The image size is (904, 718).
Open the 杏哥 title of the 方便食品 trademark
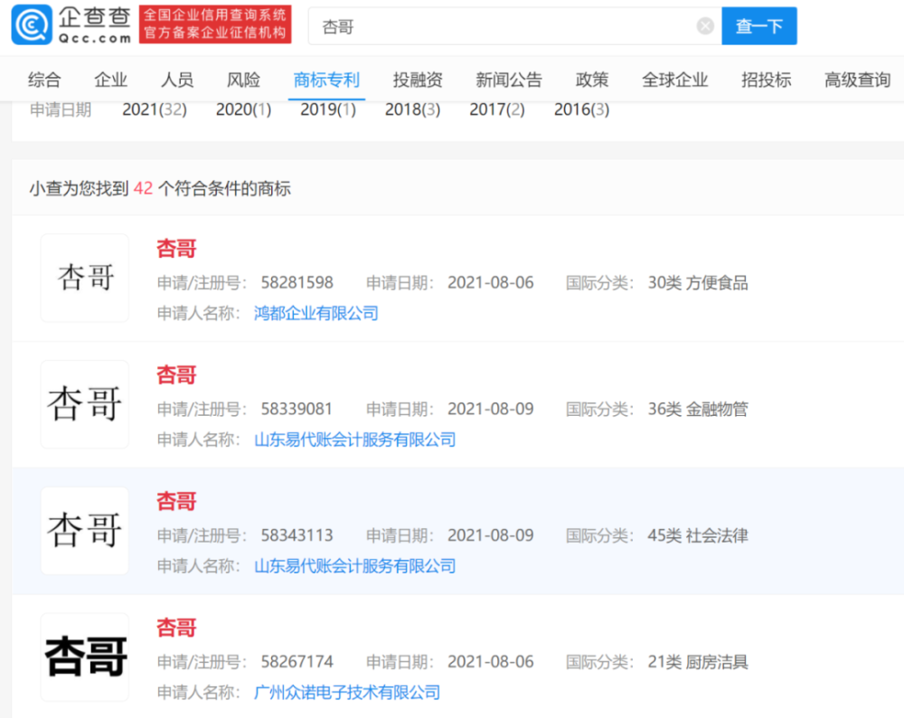[x=176, y=249]
